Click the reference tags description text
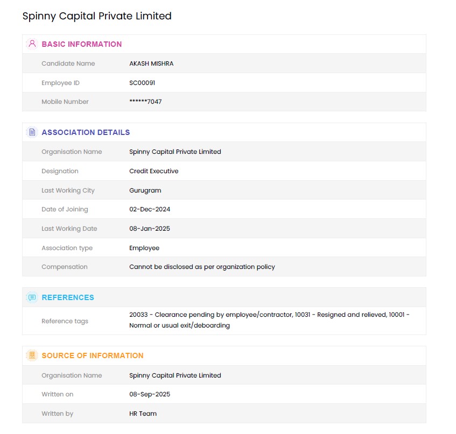Image resolution: width=456 pixels, height=434 pixels. pos(269,320)
